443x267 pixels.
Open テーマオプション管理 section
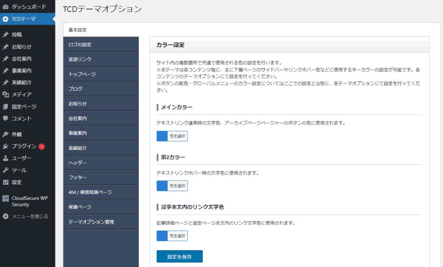coord(101,222)
